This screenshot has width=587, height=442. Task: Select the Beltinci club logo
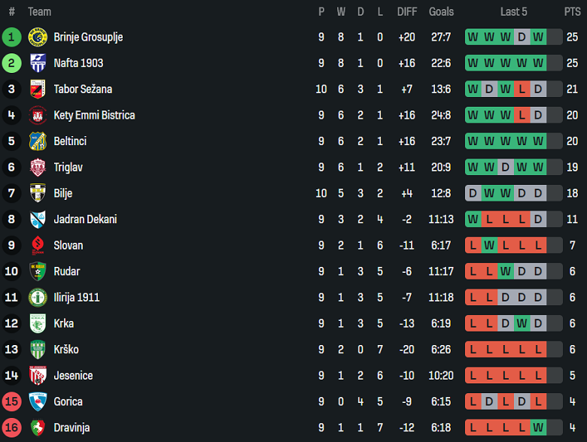point(38,141)
